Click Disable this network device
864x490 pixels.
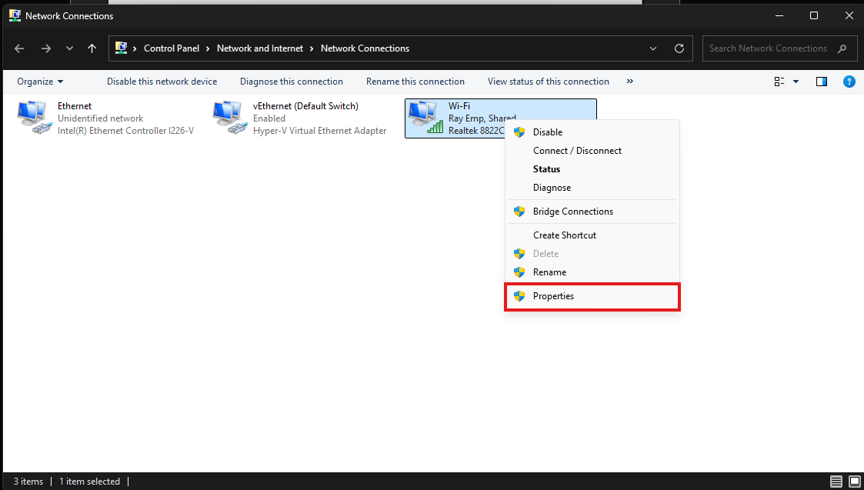click(x=162, y=82)
